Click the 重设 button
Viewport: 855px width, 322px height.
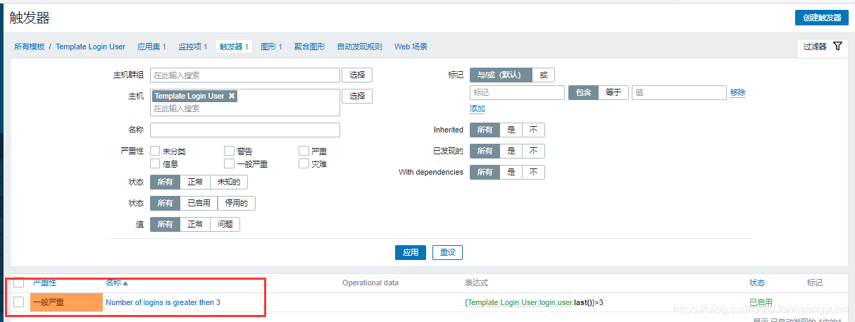coord(447,252)
